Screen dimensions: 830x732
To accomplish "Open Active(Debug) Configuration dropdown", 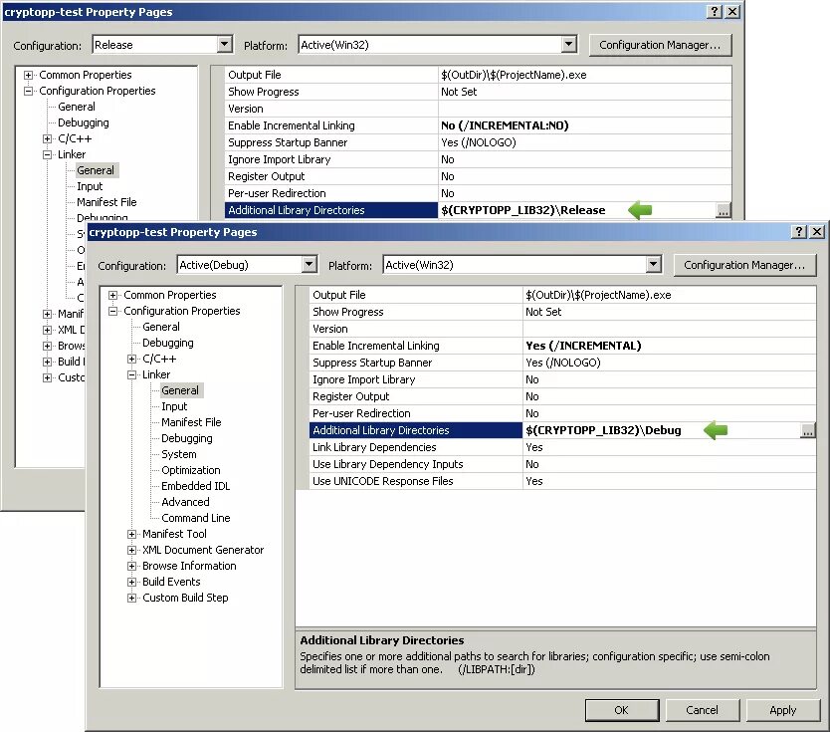I will tap(310, 264).
